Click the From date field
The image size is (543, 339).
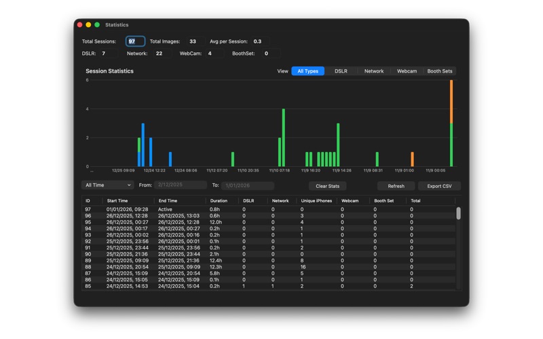[181, 184]
